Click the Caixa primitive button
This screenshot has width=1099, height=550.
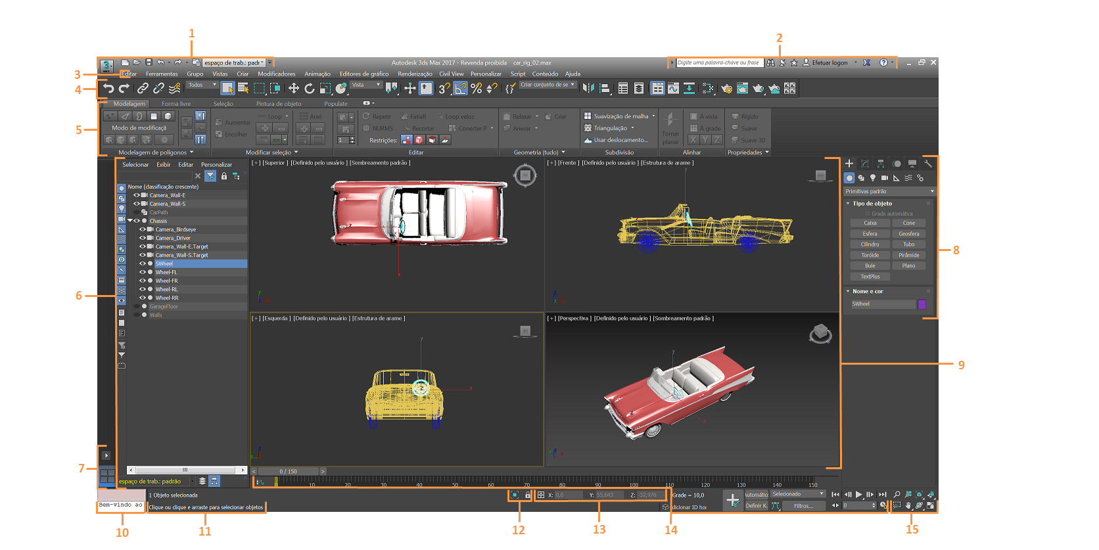(x=870, y=223)
